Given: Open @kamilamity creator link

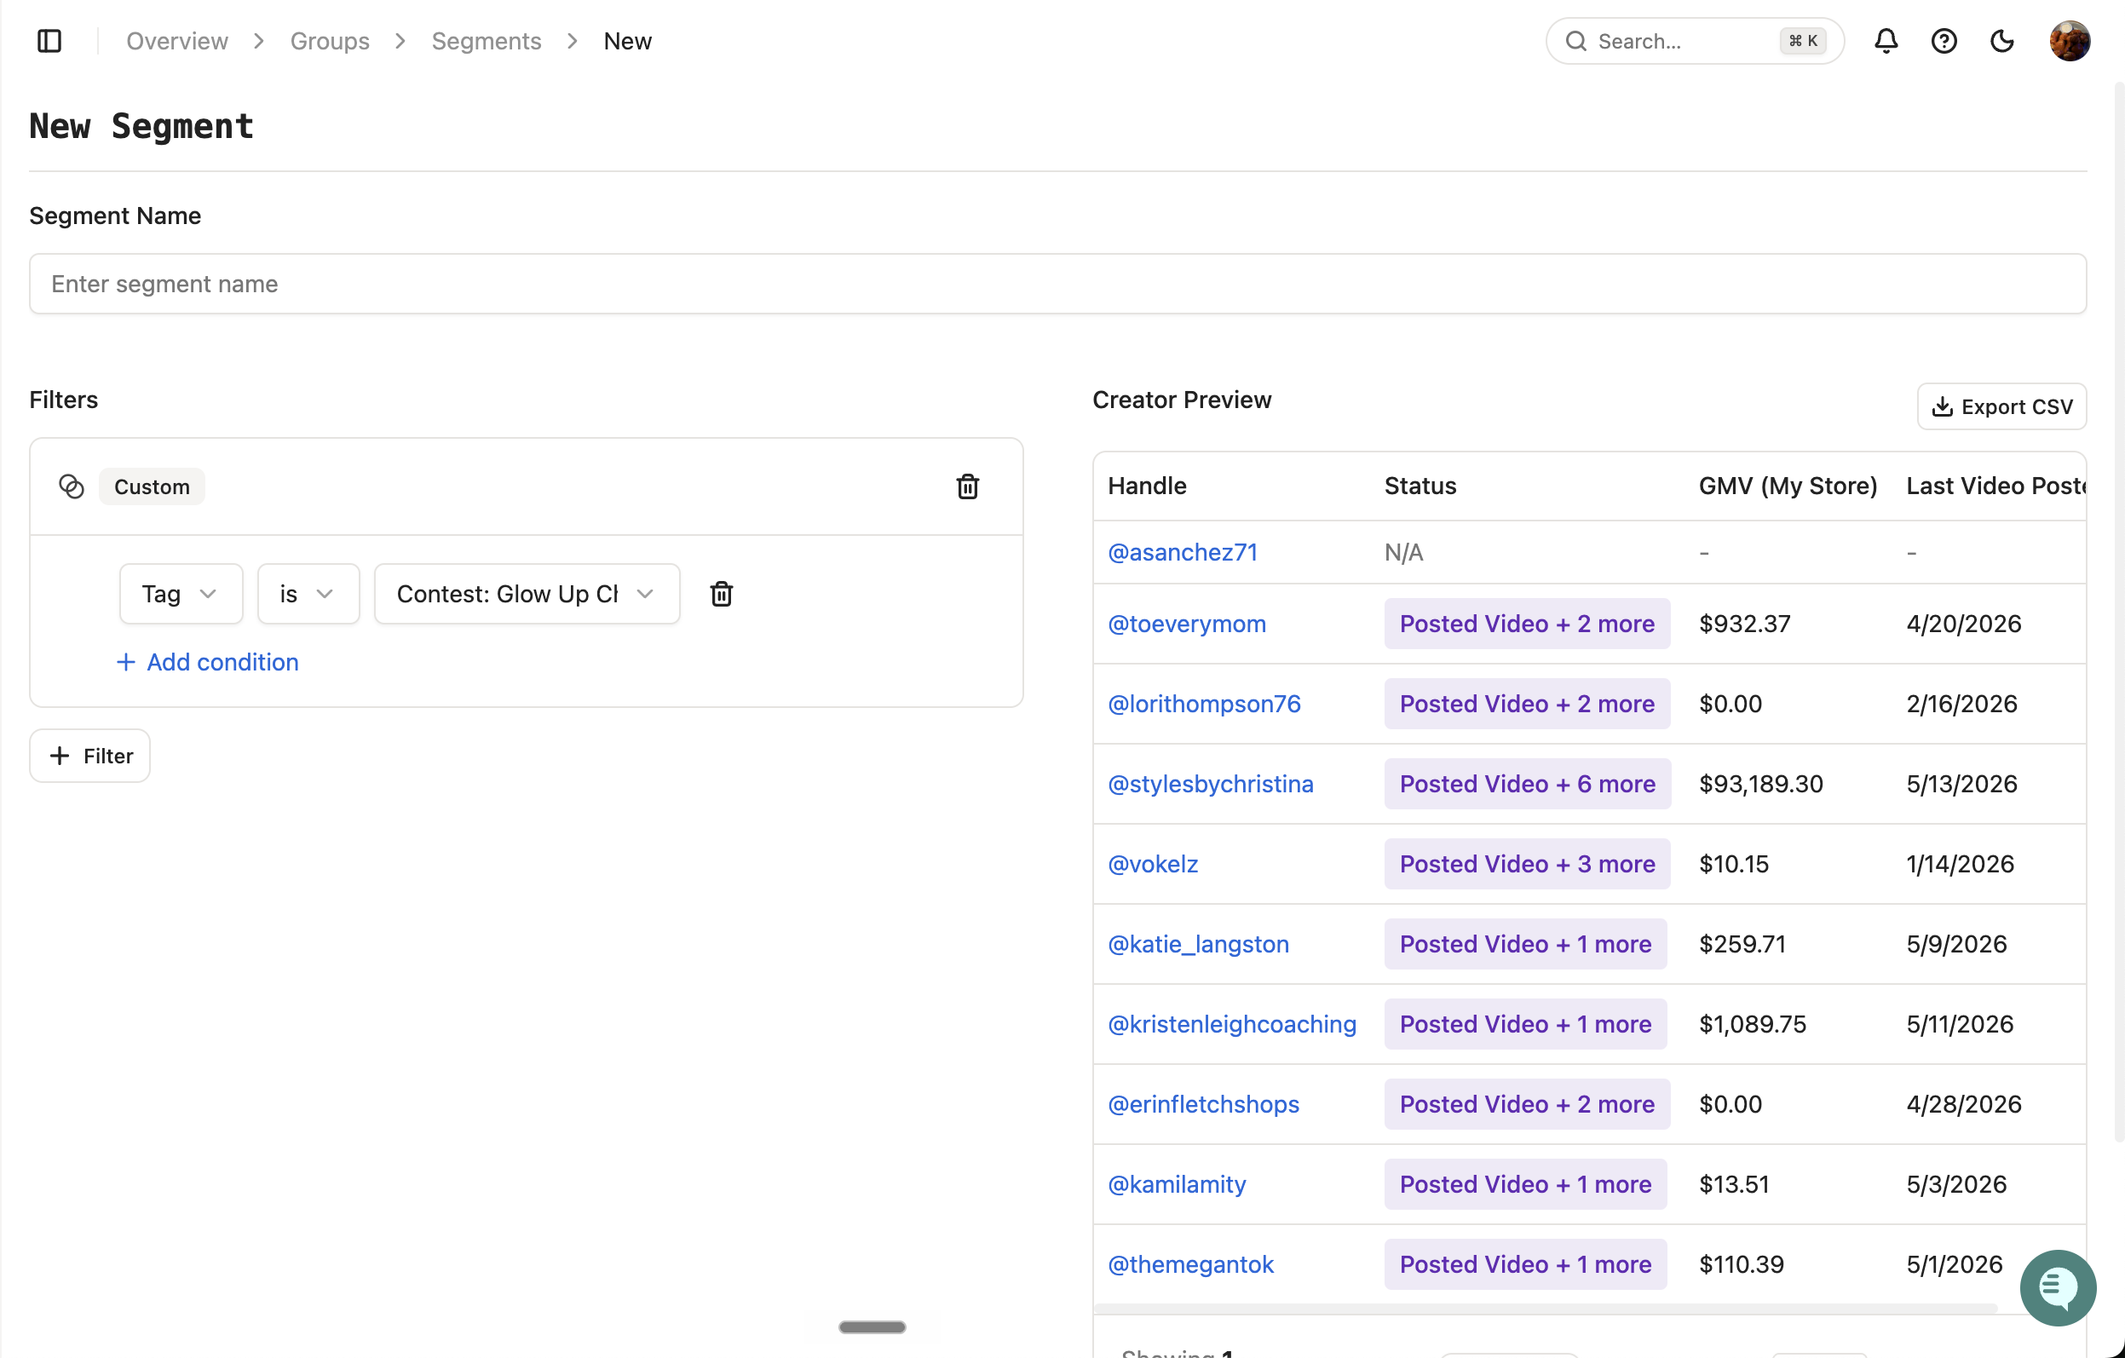Looking at the screenshot, I should pos(1177,1183).
